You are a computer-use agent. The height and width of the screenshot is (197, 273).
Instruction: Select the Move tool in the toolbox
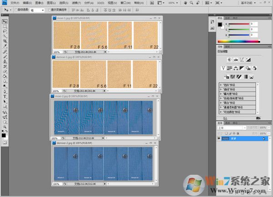click(x=5, y=21)
